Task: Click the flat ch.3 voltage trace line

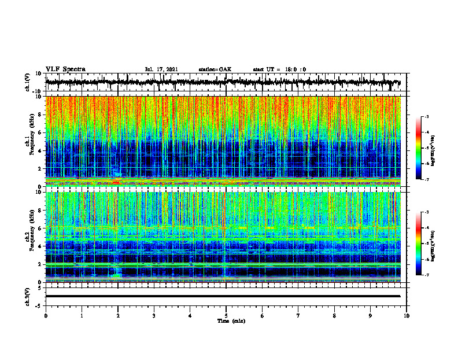Action: pos(223,296)
